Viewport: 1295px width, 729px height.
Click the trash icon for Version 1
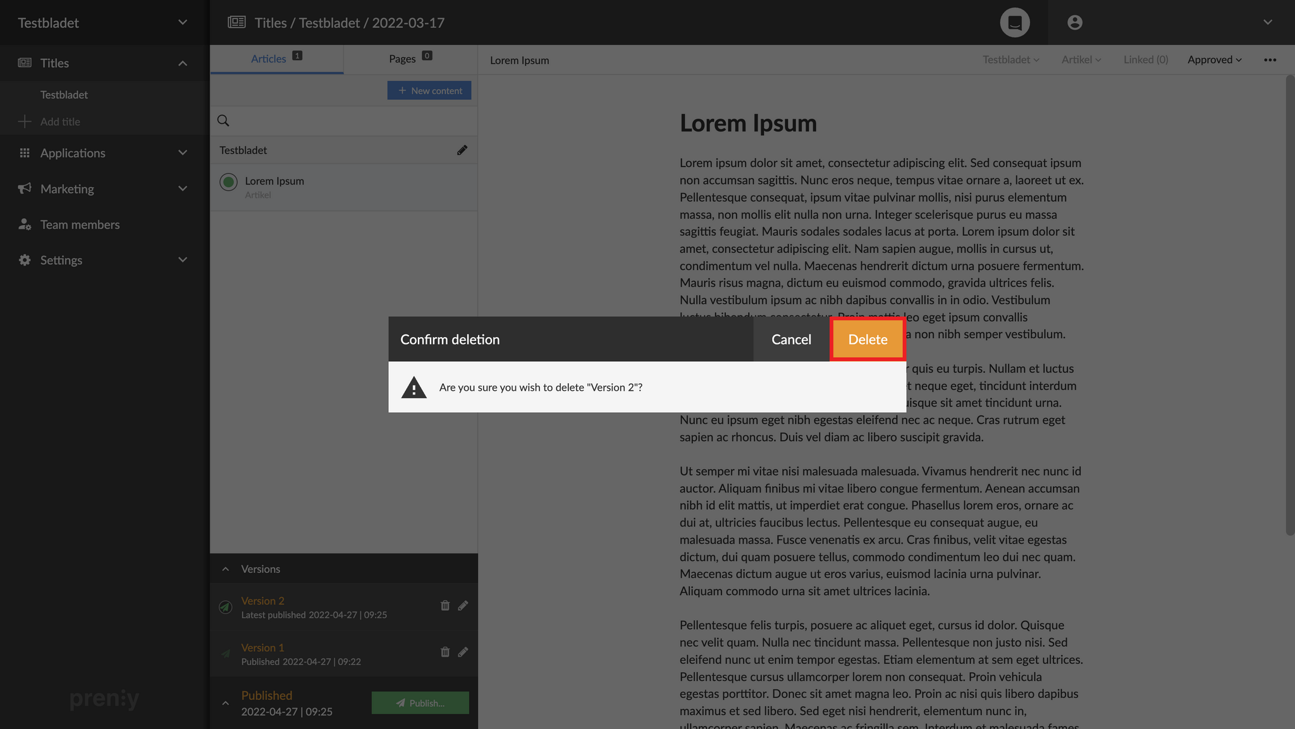(x=445, y=652)
